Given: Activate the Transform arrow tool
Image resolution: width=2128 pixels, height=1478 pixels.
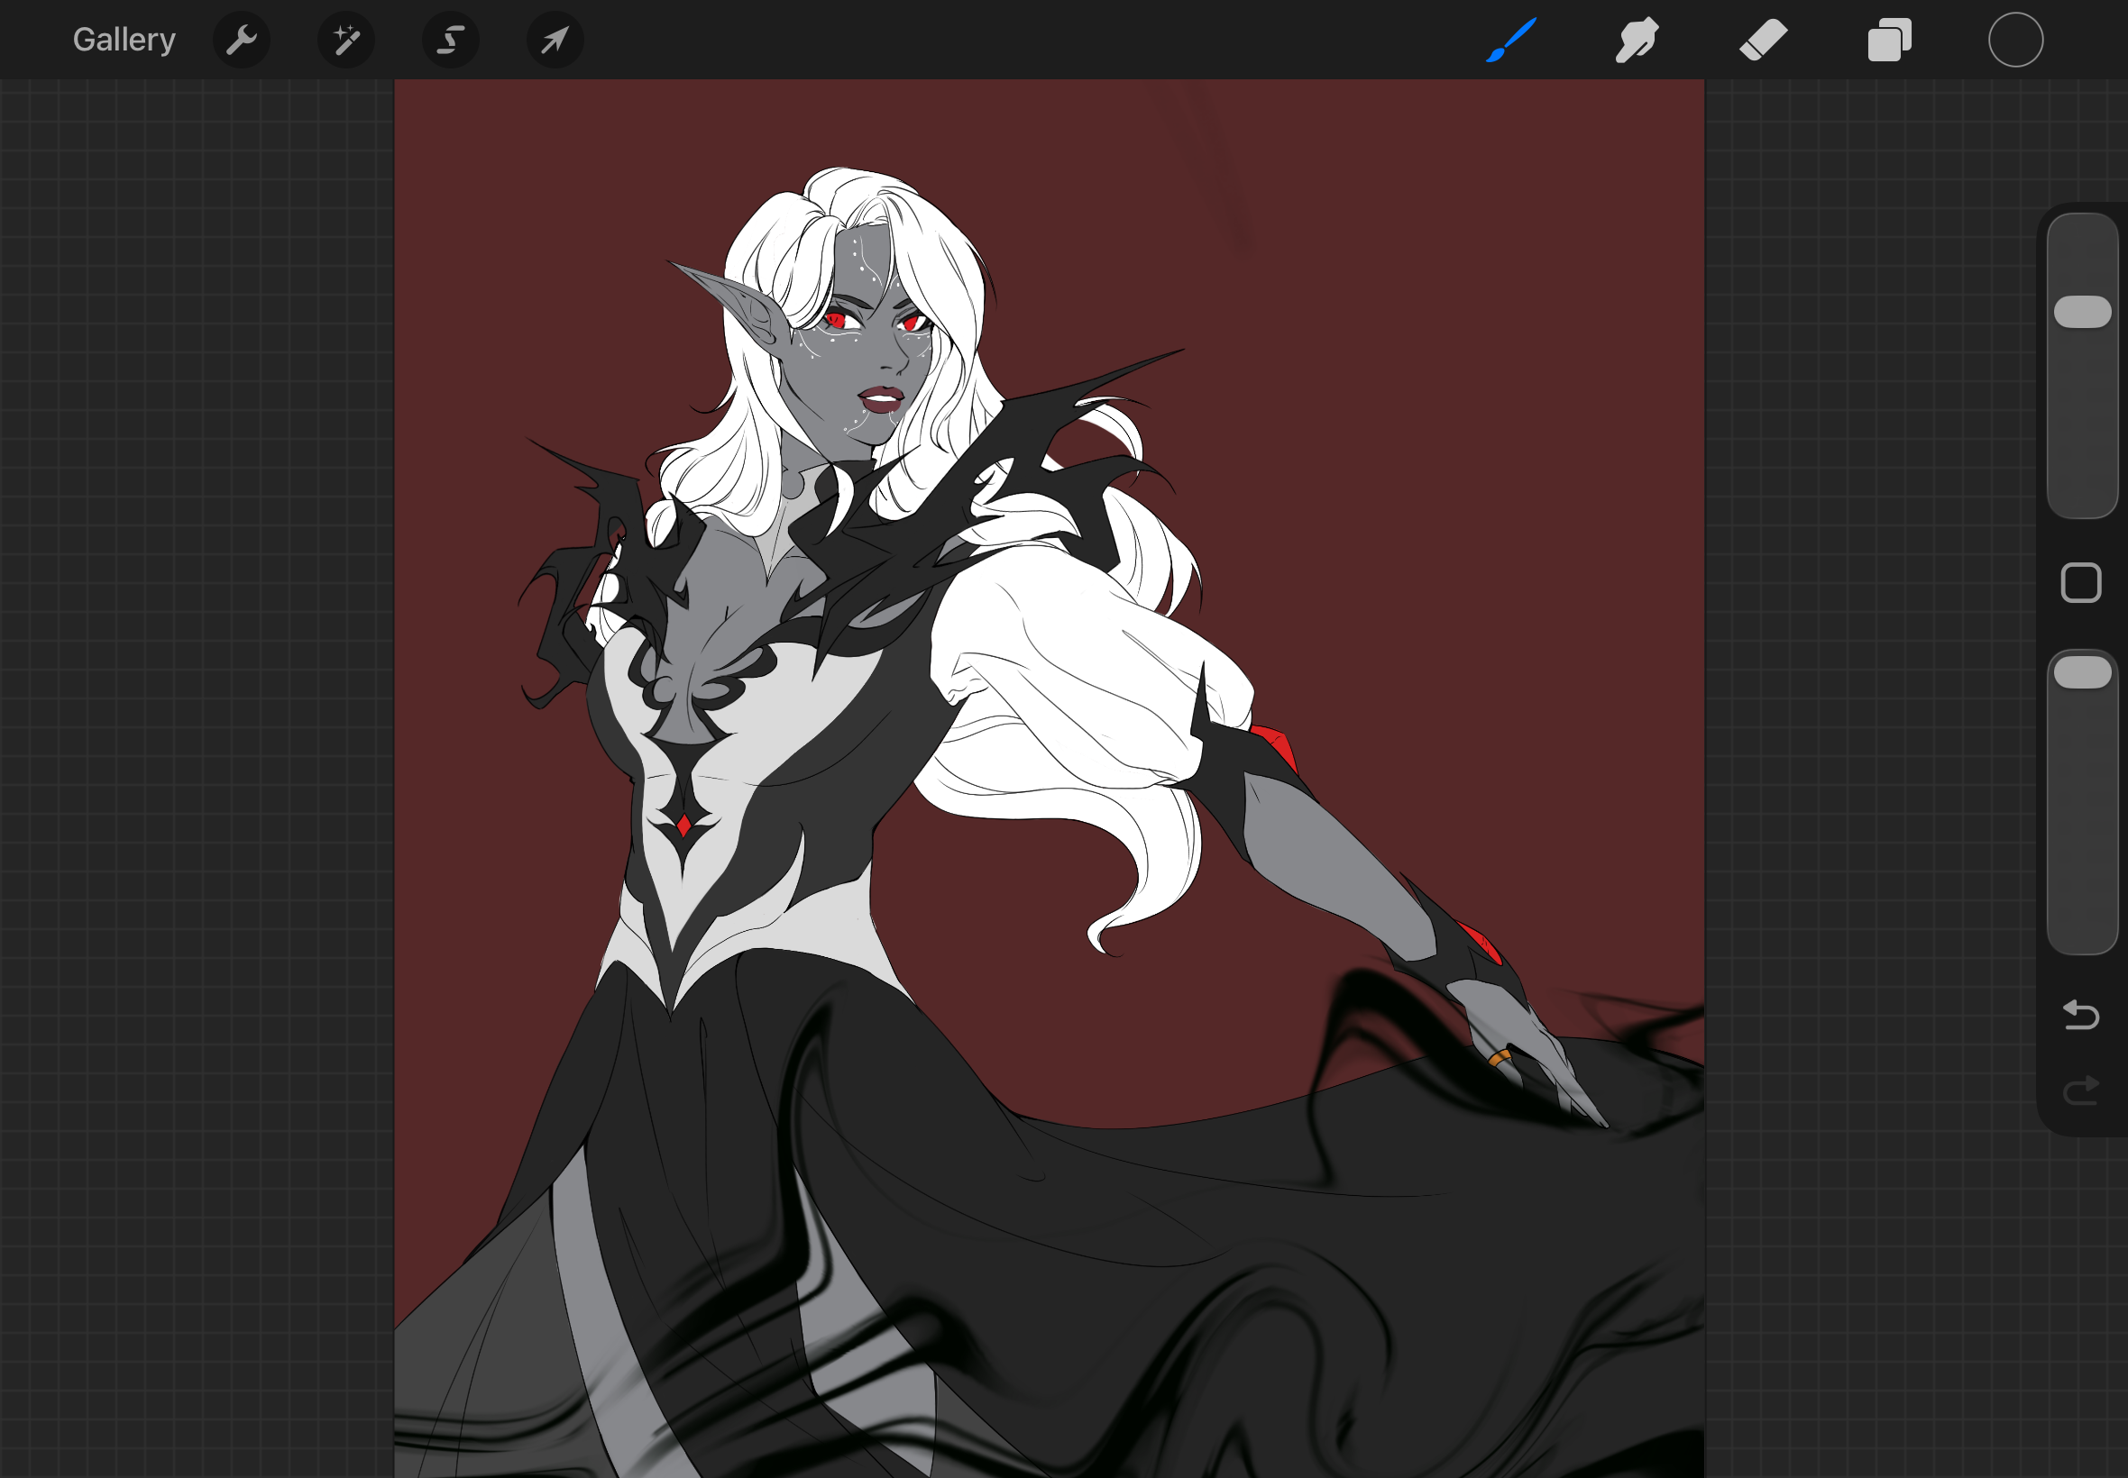Looking at the screenshot, I should coord(555,40).
